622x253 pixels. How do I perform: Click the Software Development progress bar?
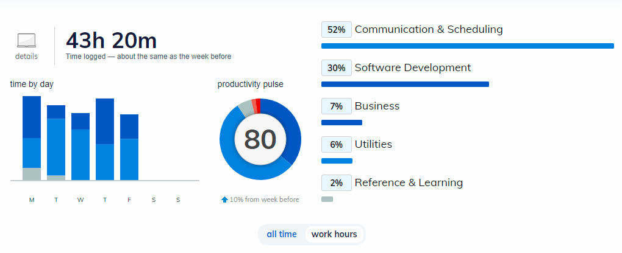[405, 84]
